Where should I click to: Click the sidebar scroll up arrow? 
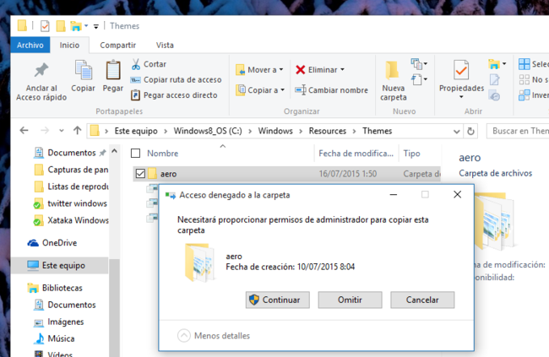pyautogui.click(x=114, y=151)
